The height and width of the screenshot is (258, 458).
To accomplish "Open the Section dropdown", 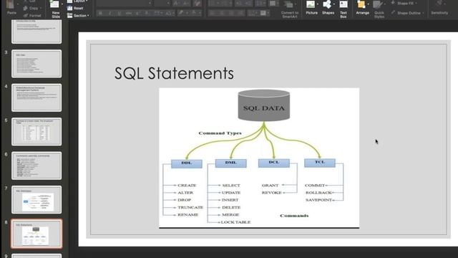I will pos(78,16).
